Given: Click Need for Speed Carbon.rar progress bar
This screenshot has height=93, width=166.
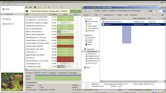Looking at the screenshot, I should coord(65,32).
